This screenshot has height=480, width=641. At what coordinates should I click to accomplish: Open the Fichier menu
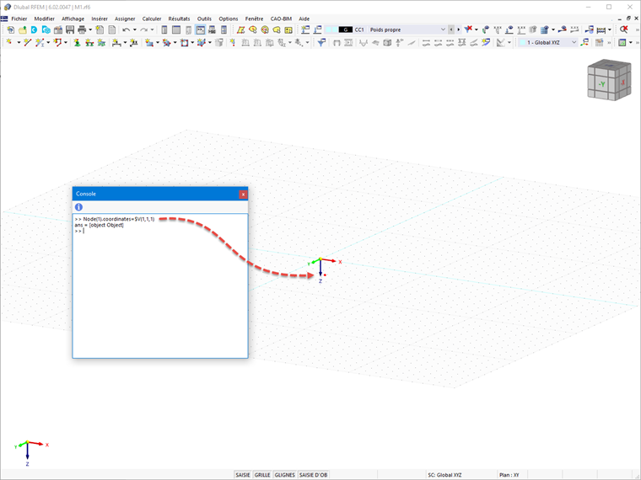(x=19, y=19)
